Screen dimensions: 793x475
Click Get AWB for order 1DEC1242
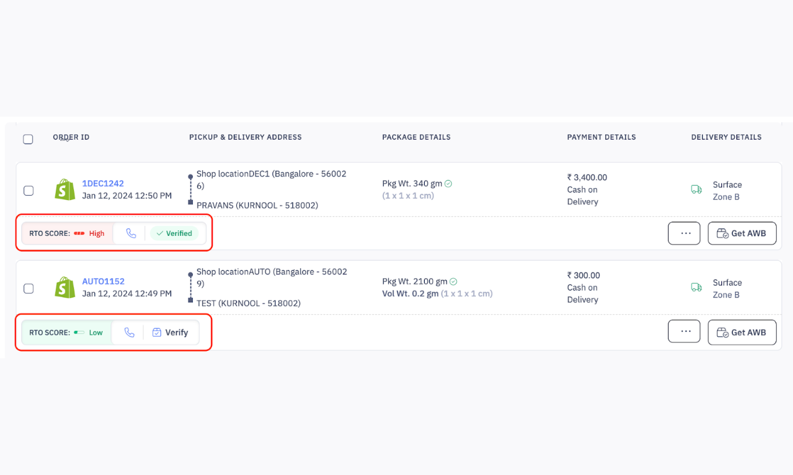(x=741, y=233)
